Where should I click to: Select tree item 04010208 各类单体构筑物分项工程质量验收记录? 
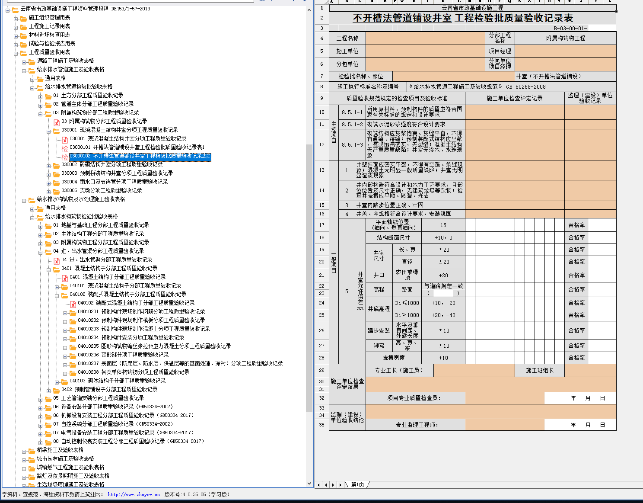pyautogui.click(x=134, y=372)
